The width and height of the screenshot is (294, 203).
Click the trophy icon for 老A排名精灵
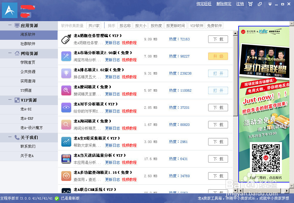tap(66, 73)
